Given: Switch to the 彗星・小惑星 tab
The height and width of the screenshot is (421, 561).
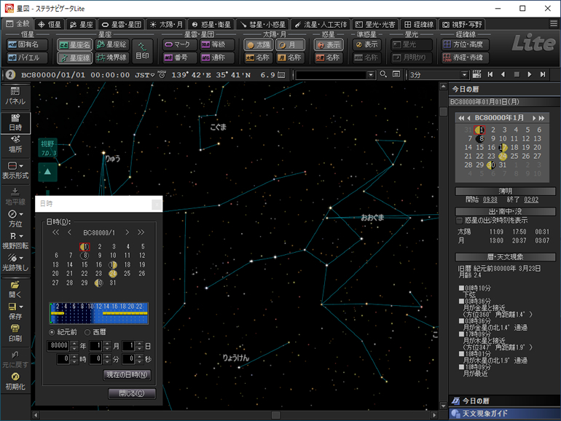Looking at the screenshot, I should pos(263,24).
